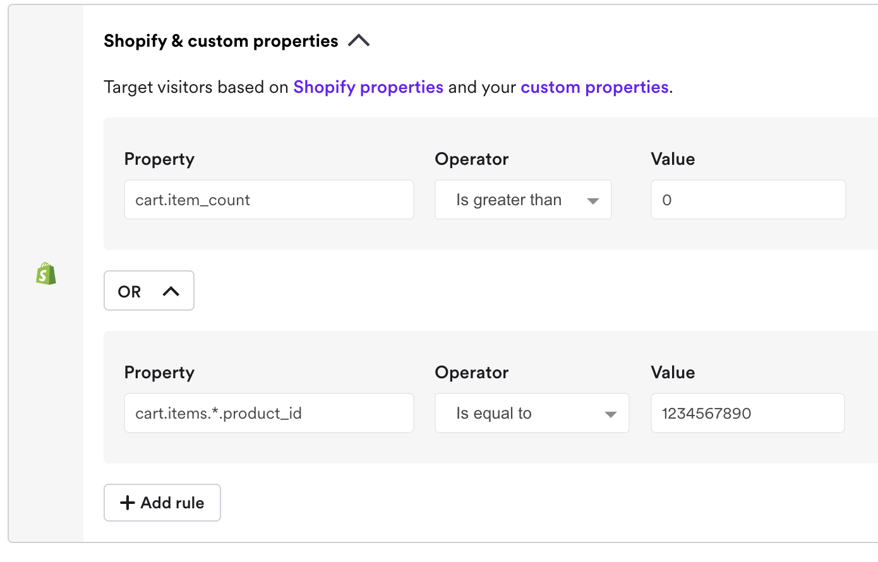Click the cart.item_count property field
The width and height of the screenshot is (878, 562).
coord(269,200)
